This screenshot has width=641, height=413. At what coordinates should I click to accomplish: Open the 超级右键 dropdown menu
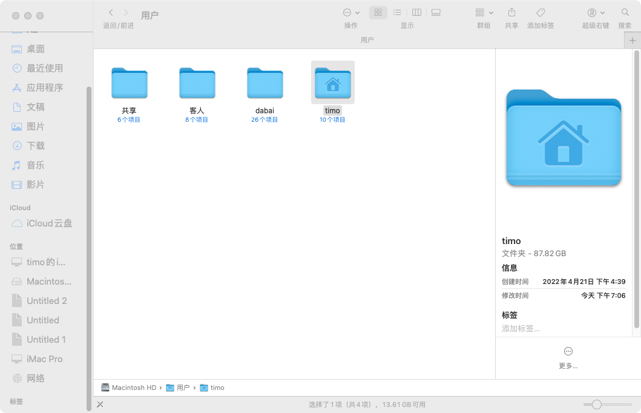[596, 13]
